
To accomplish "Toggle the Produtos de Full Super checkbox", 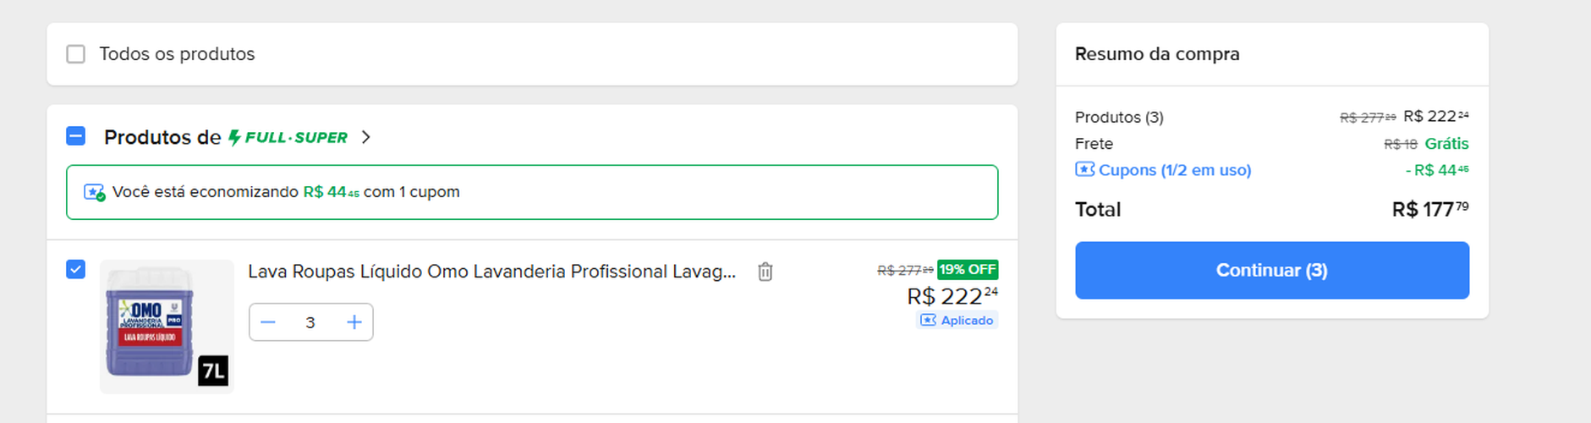I will [x=76, y=136].
